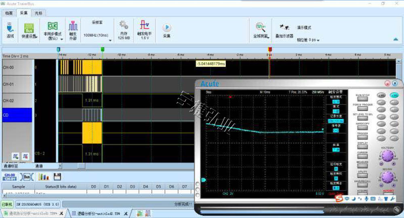Click the Sample column header
Screen dimensions: 404x218
coord(19,187)
